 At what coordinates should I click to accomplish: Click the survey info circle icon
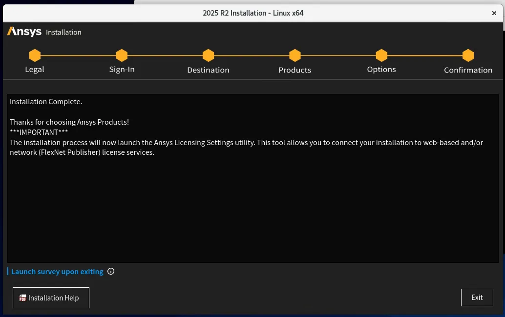tap(111, 271)
